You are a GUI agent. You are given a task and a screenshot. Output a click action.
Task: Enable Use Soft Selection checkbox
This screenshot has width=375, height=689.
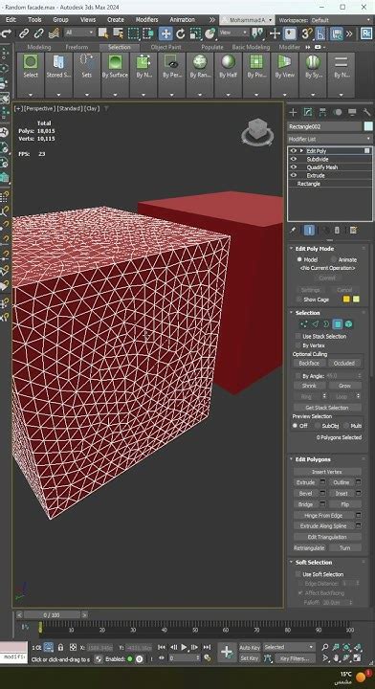(298, 574)
